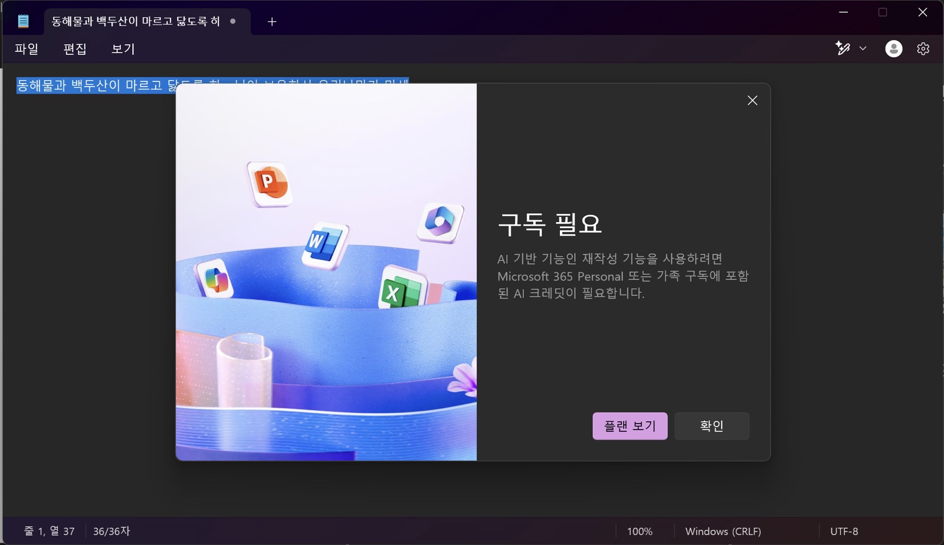Click the unsaved-changes dot on the tab

(x=233, y=21)
